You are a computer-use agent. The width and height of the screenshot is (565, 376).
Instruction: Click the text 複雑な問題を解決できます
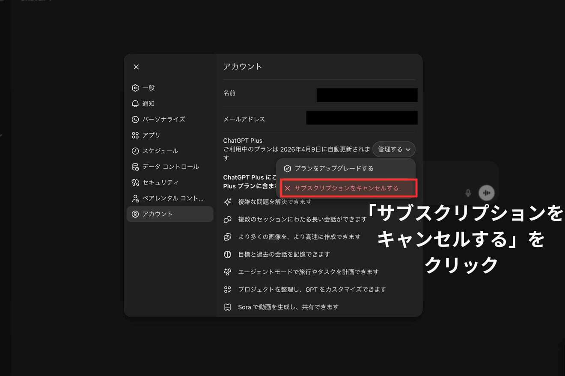click(275, 202)
